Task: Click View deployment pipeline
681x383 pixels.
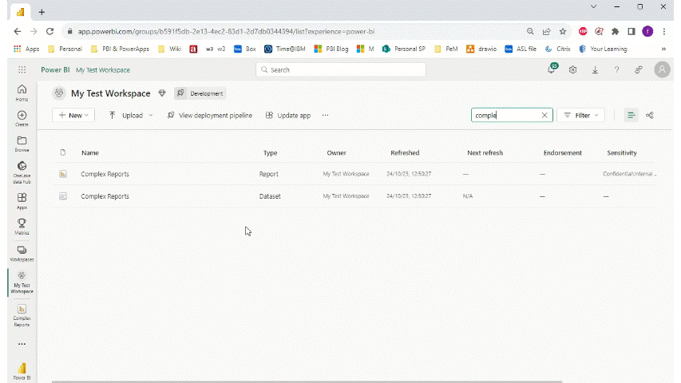Action: click(209, 116)
